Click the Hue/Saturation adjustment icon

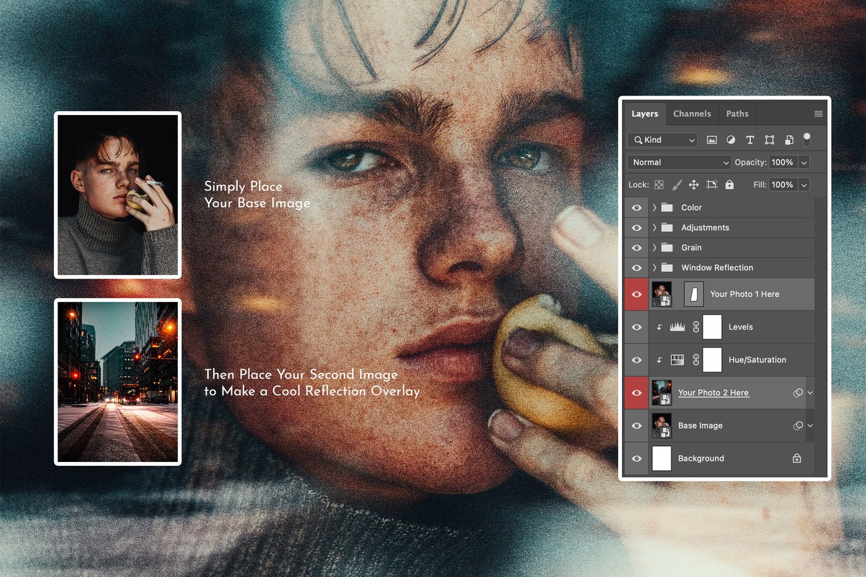tap(677, 360)
